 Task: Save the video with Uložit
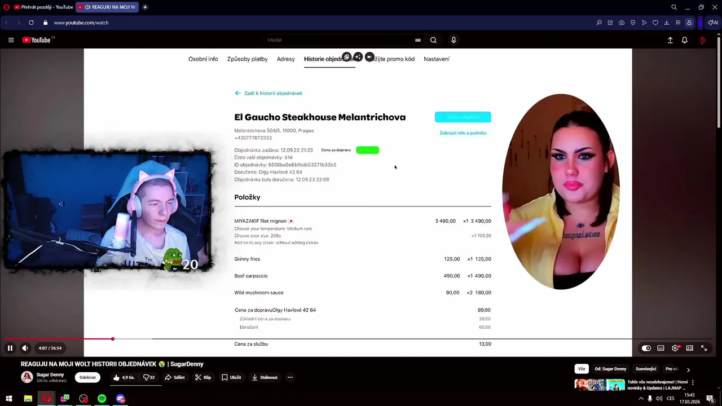231,377
